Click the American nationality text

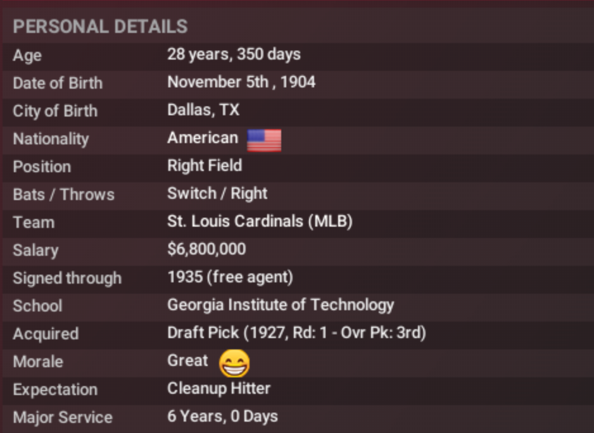point(203,138)
